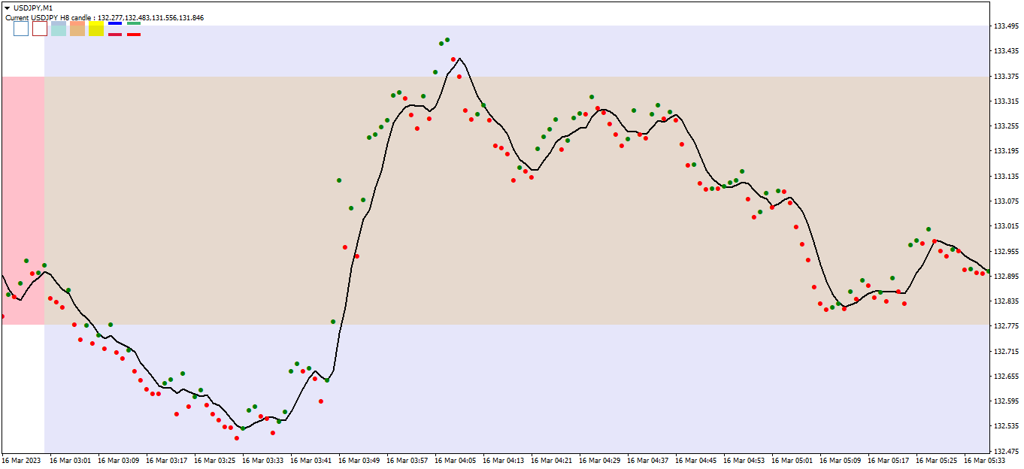Click the 133.135 price label
The image size is (1024, 469).
(1005, 176)
